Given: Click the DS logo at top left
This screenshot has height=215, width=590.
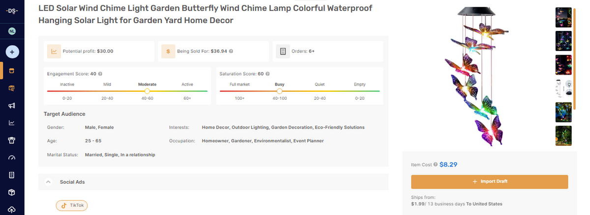Looking at the screenshot, I should pos(12,11).
